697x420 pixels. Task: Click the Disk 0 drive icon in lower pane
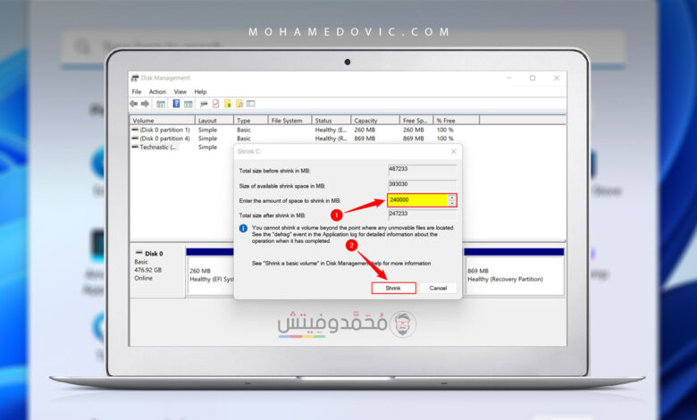139,253
